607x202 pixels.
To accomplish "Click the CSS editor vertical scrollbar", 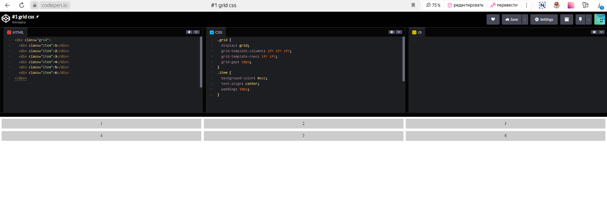I will tap(404, 58).
